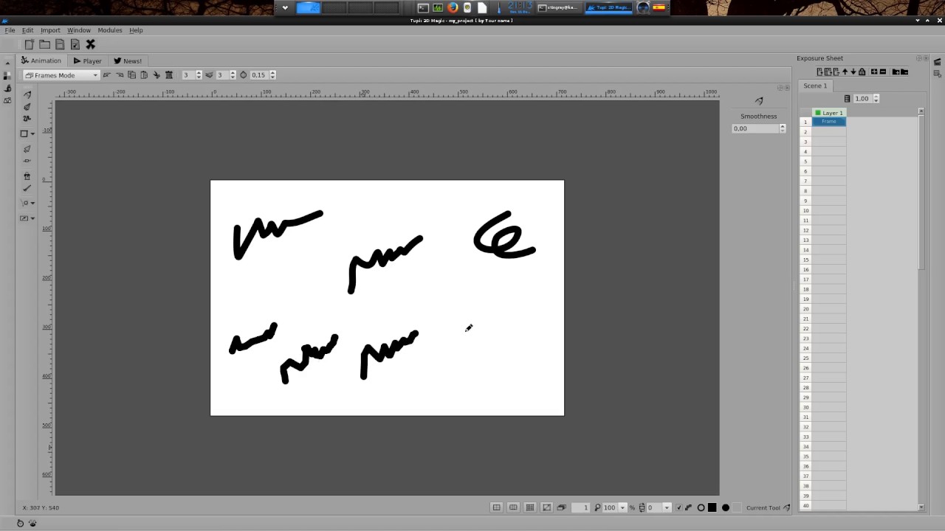Open the File menu
945x531 pixels.
pos(10,30)
